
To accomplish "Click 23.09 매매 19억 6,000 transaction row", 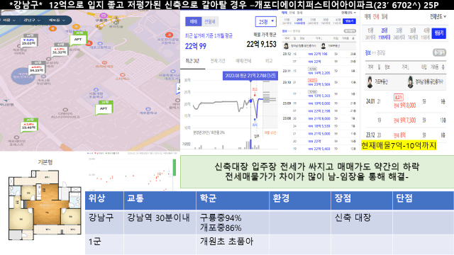I will (319, 103).
